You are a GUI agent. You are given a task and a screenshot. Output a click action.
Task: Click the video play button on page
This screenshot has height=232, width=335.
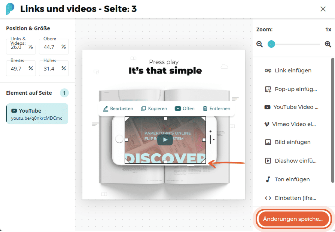165,140
